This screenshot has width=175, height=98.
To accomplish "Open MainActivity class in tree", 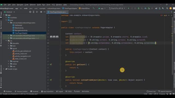I will pyautogui.click(x=19, y=28).
